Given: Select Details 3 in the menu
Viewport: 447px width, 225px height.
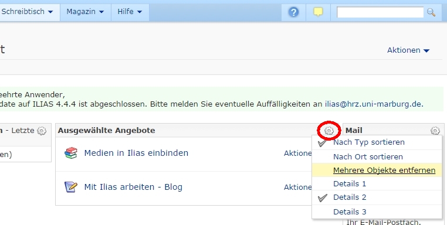Looking at the screenshot, I should click(x=350, y=212).
